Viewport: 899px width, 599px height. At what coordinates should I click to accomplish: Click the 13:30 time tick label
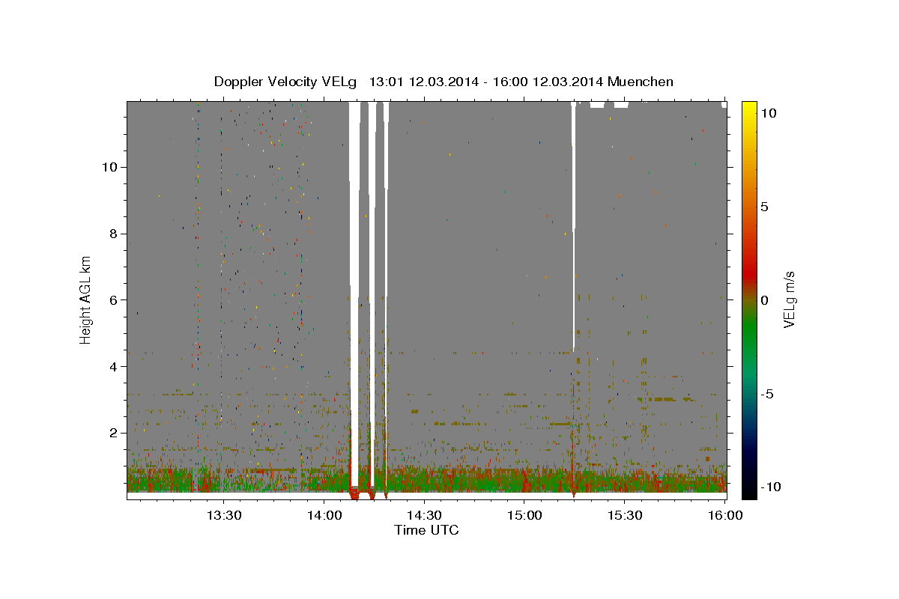pyautogui.click(x=223, y=515)
